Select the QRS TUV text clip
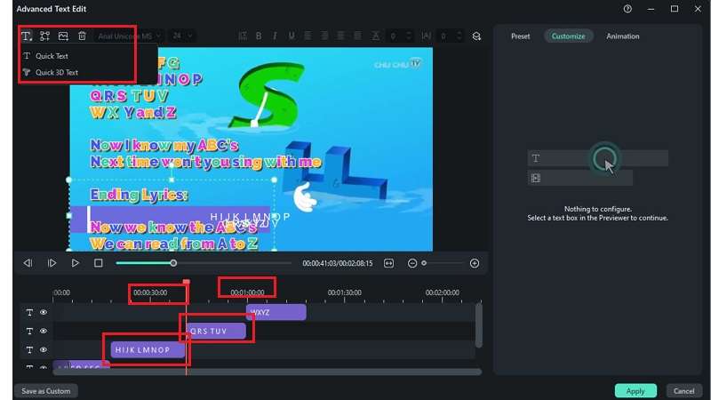 216,331
